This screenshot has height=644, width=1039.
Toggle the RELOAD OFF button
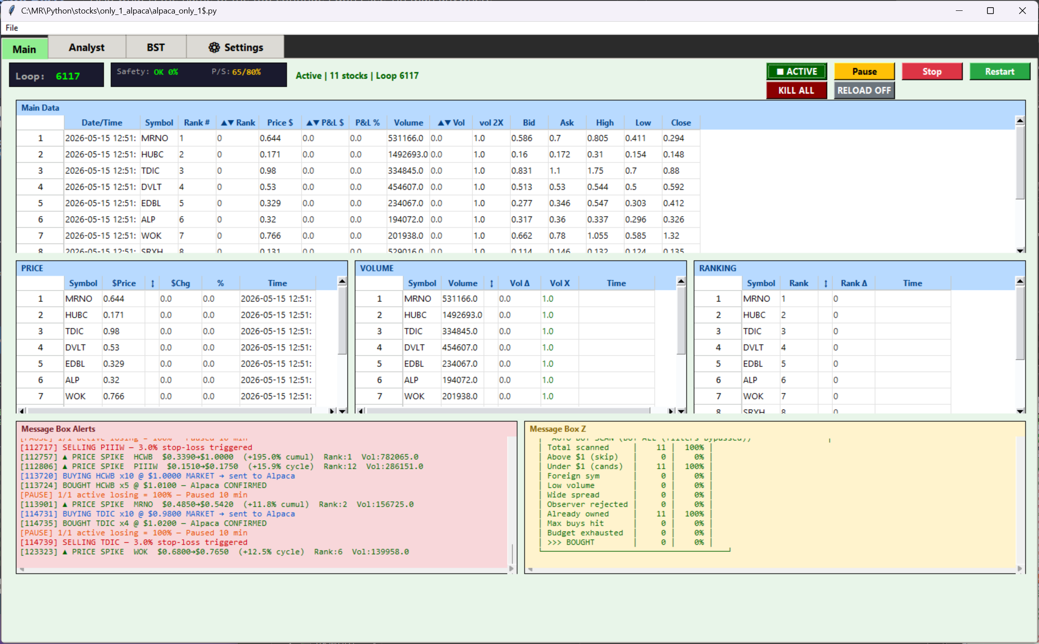pyautogui.click(x=864, y=90)
